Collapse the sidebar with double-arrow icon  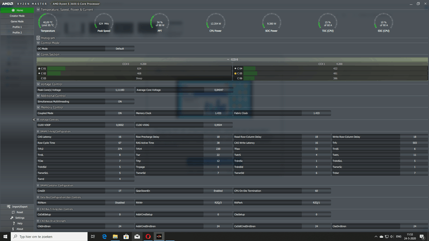(x=34, y=119)
